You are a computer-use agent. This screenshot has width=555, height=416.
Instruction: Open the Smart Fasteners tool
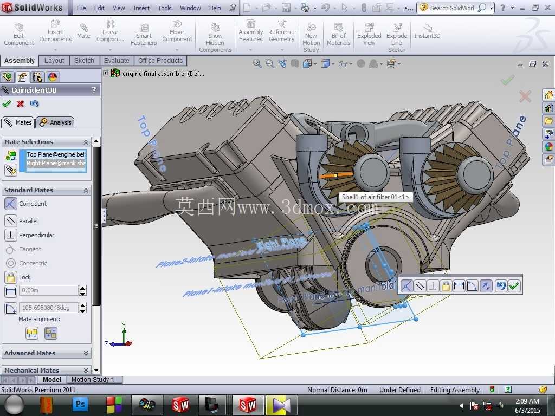(144, 34)
